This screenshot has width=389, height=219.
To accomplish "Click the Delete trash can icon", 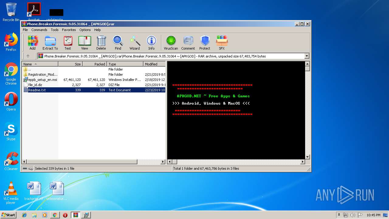I will [x=101, y=43].
